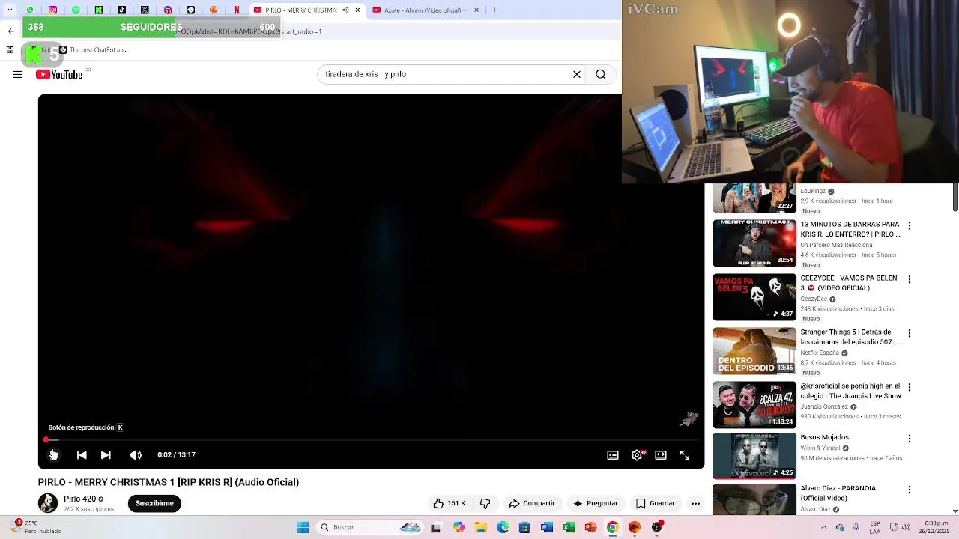959x539 pixels.
Task: Switch to theater mode view
Action: pyautogui.click(x=661, y=454)
